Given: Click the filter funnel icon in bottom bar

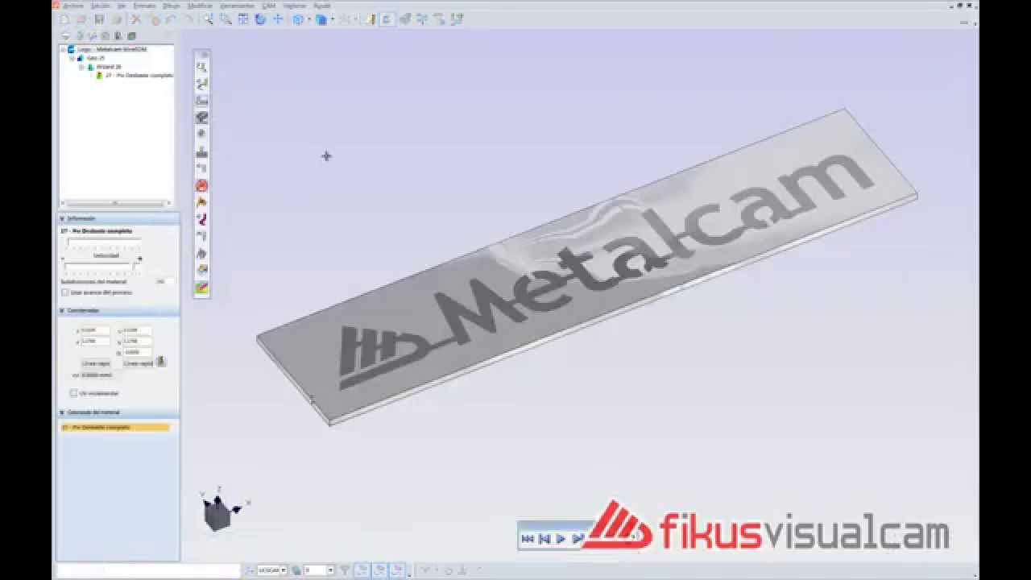Looking at the screenshot, I should click(x=345, y=570).
